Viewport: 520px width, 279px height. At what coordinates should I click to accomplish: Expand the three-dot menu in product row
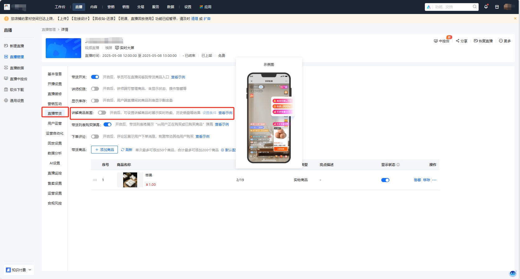point(434,180)
